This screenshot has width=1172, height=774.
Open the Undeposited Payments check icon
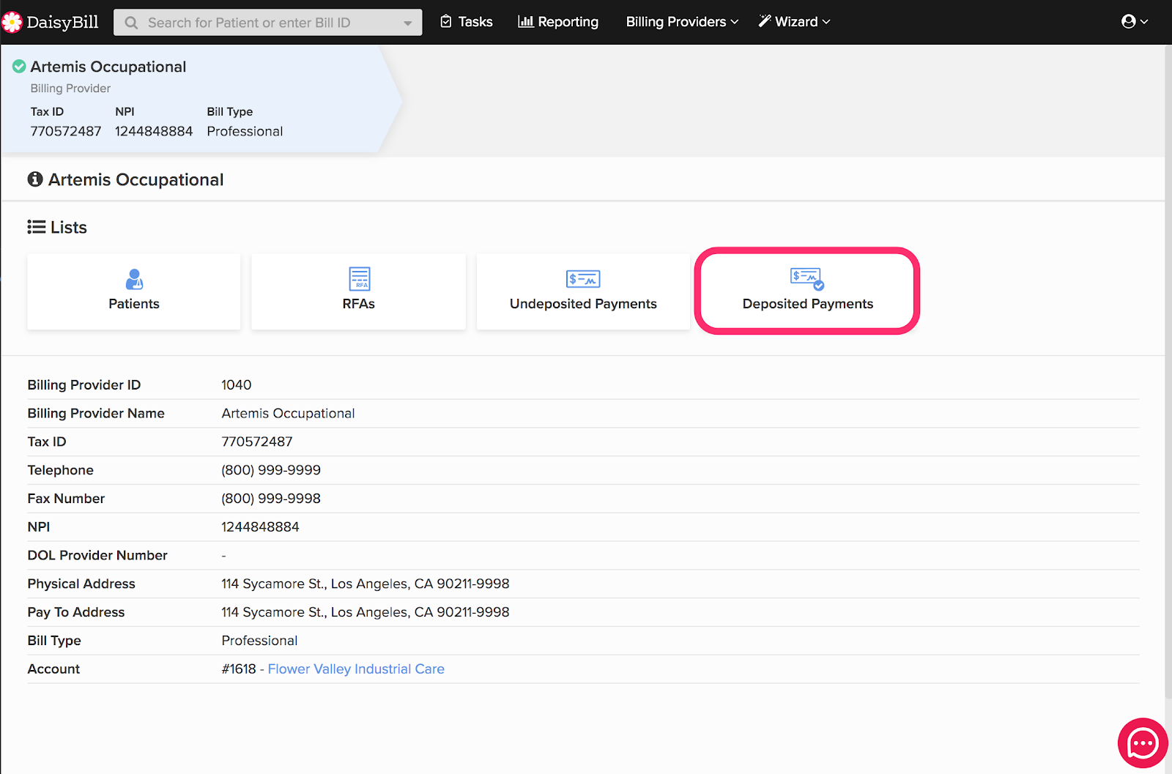[583, 279]
